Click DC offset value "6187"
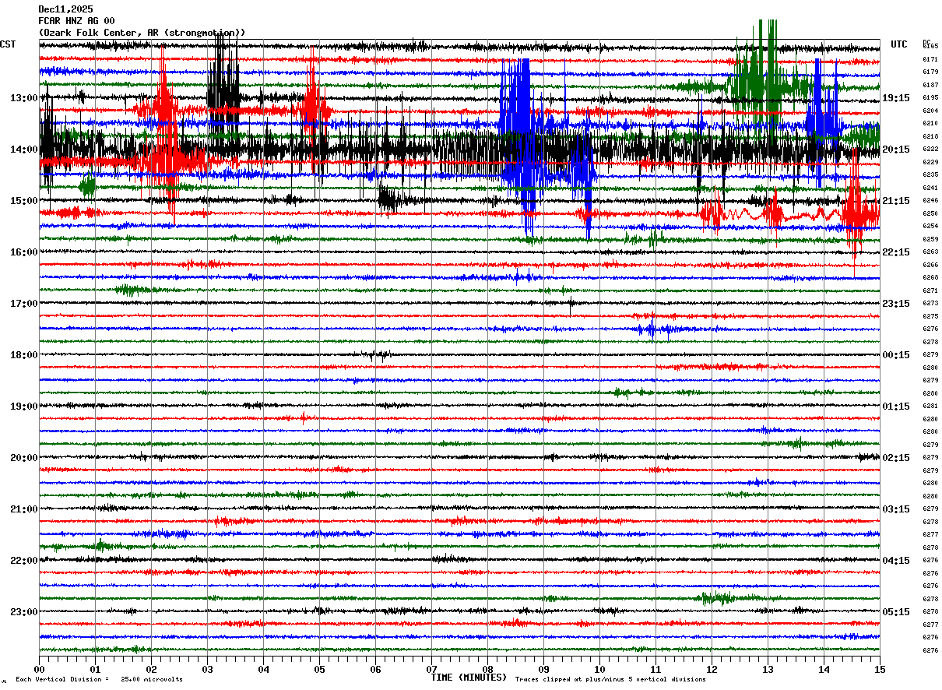The height and width of the screenshot is (690, 942). pyautogui.click(x=930, y=85)
